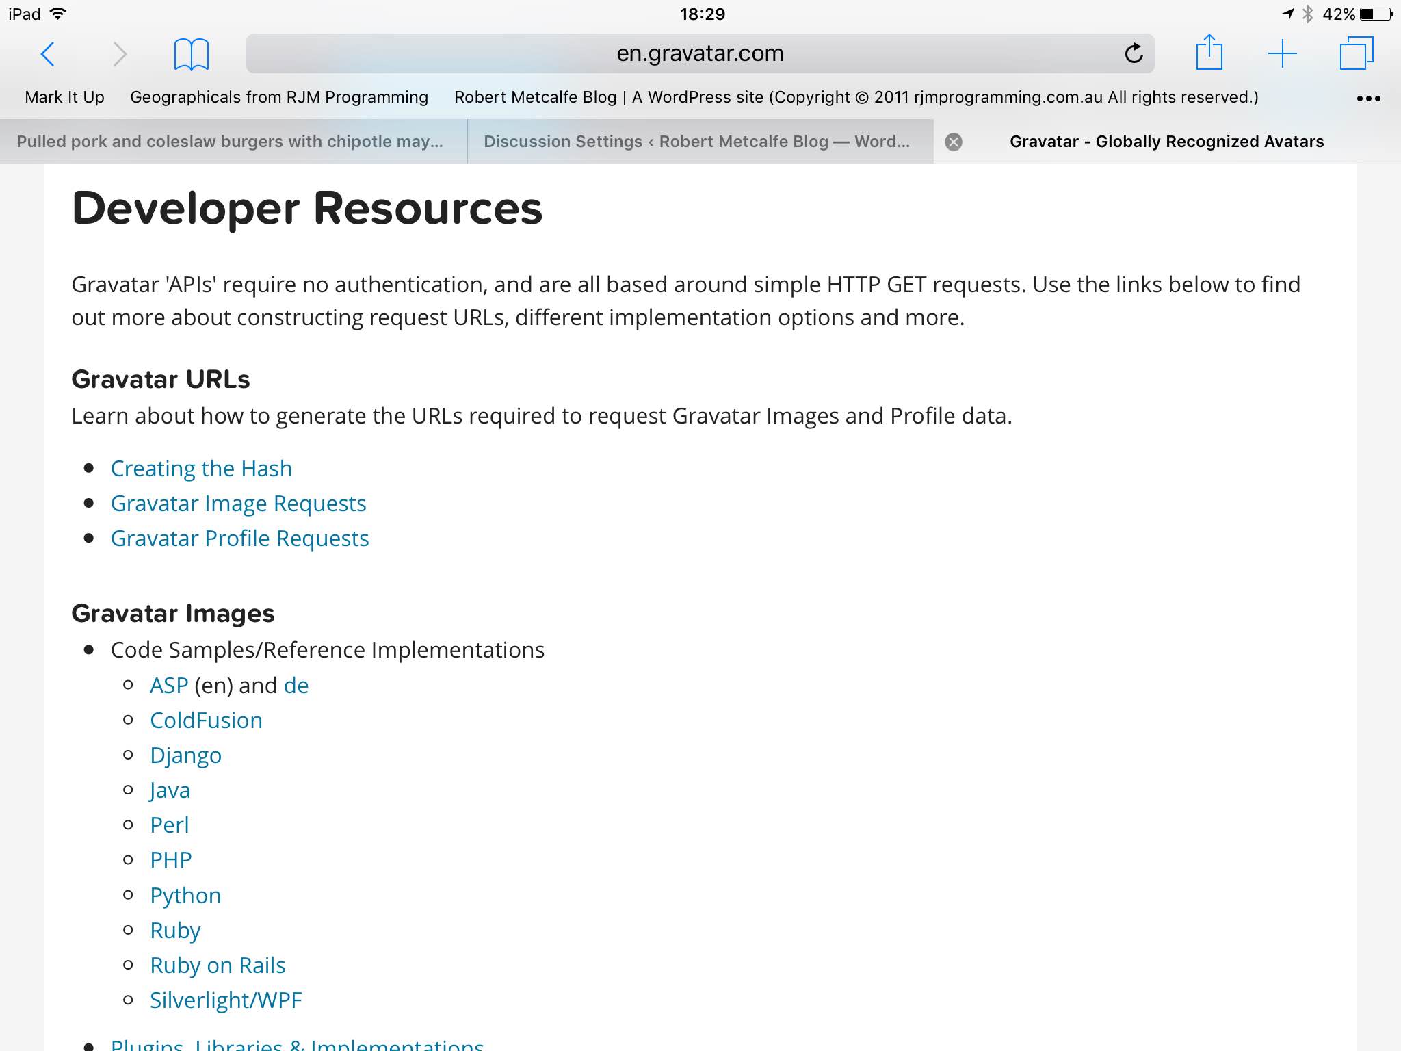Image resolution: width=1401 pixels, height=1051 pixels.
Task: Open the Gravatar Profile Requests link
Action: coord(240,539)
